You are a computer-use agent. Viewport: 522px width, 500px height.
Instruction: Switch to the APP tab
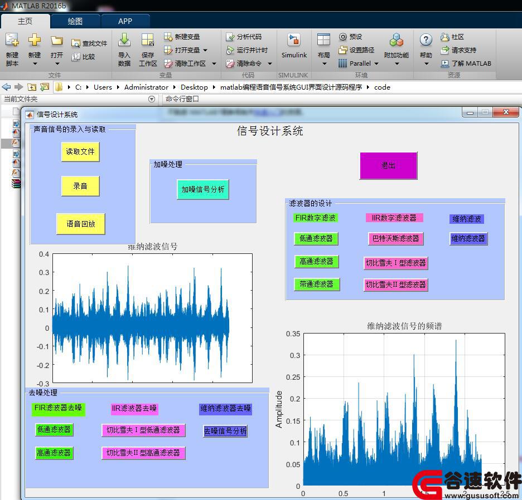click(125, 21)
